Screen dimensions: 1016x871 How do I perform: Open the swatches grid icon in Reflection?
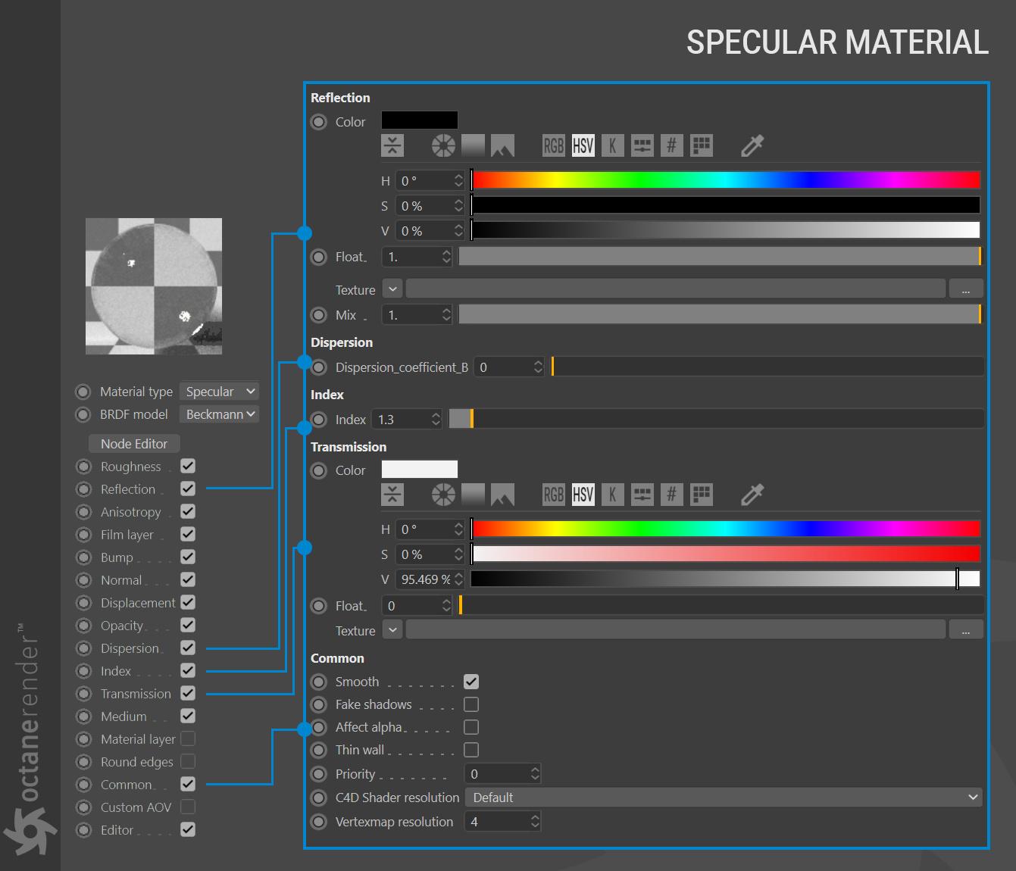point(702,145)
